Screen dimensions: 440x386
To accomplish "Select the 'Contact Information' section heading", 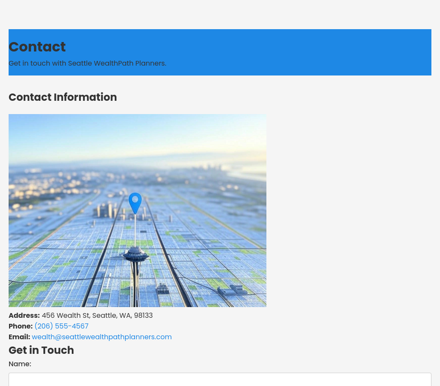I will click(x=63, y=97).
